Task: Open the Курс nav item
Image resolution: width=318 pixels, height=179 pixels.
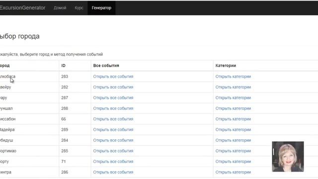Action: (79, 8)
